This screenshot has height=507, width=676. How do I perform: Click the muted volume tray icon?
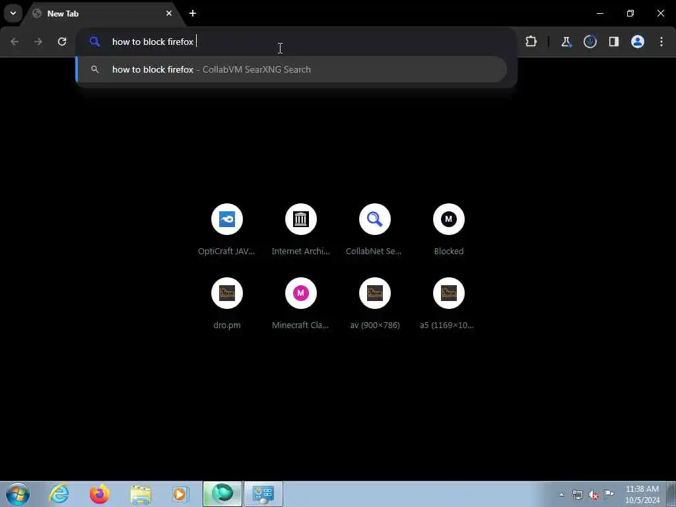[593, 494]
